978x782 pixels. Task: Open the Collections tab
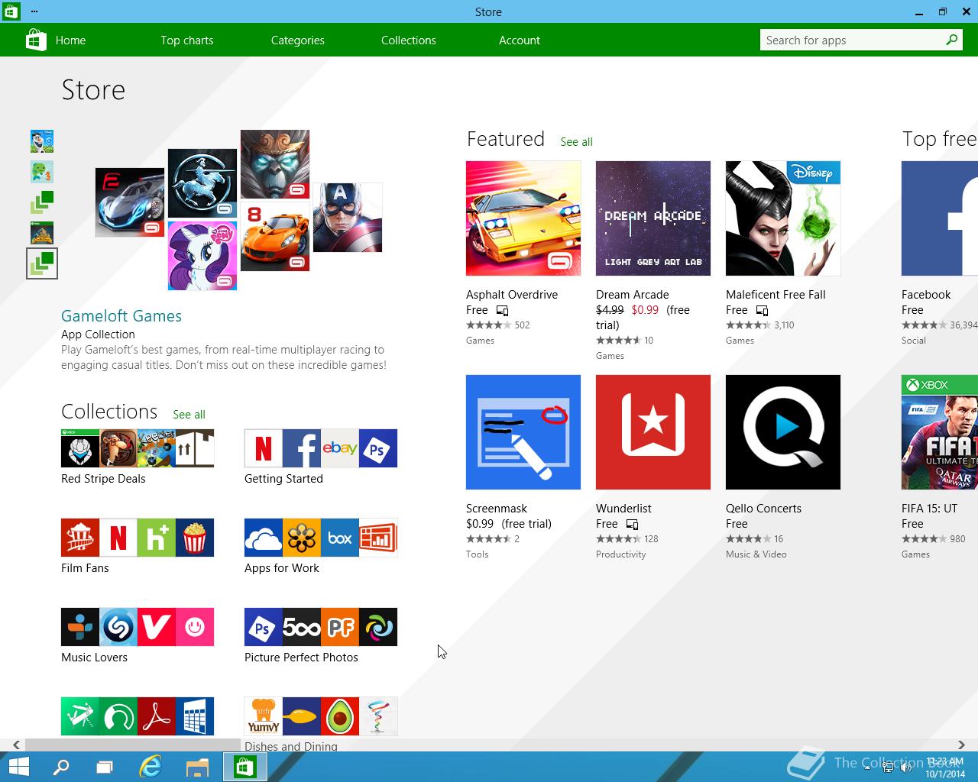click(409, 40)
